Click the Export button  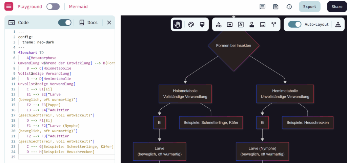click(309, 7)
